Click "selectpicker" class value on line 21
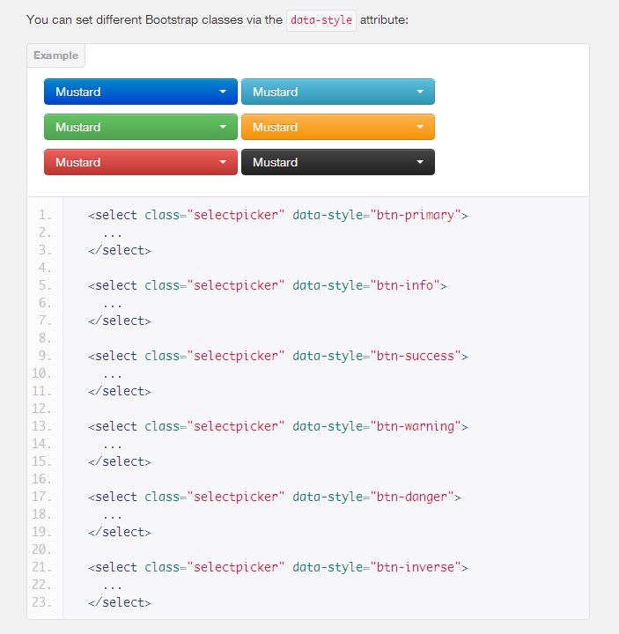This screenshot has height=634, width=619. [236, 567]
